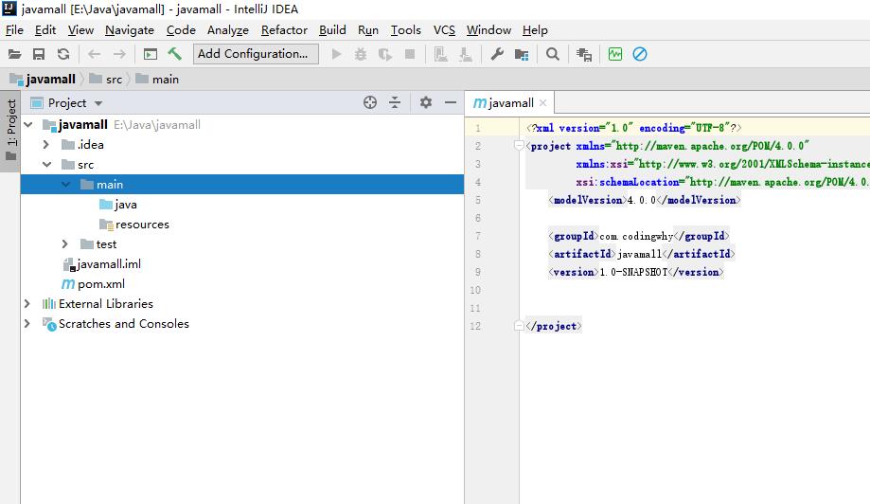The height and width of the screenshot is (504, 870).
Task: Click Collapse All in Project panel
Action: point(395,102)
